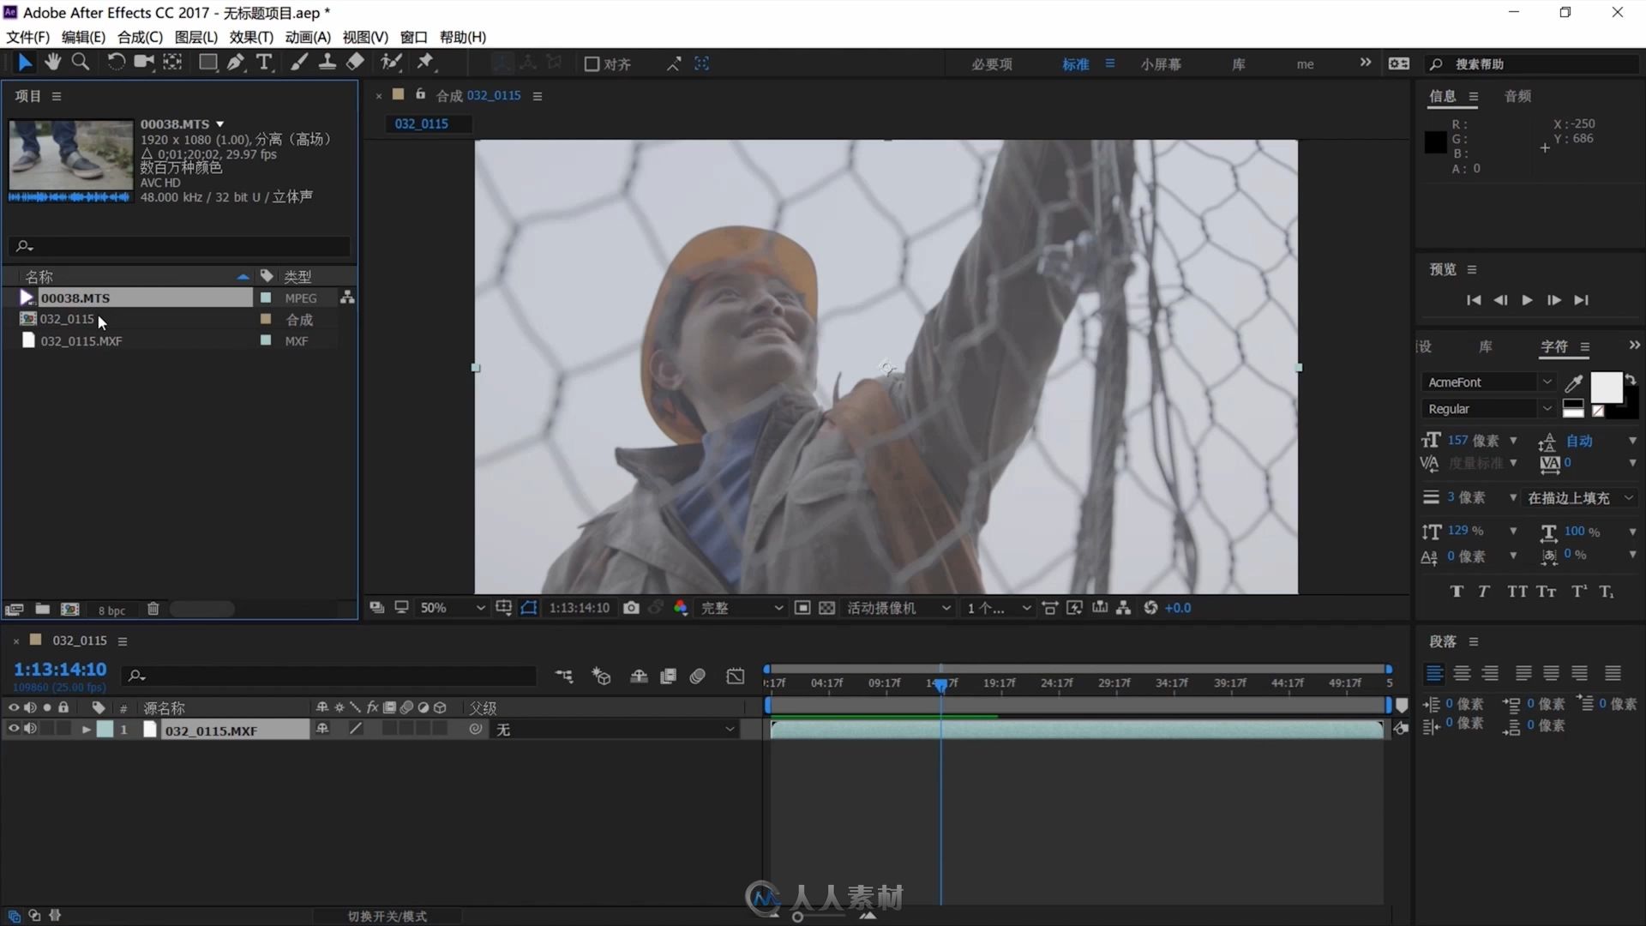The width and height of the screenshot is (1646, 926).
Task: Open the 50% magnification dropdown
Action: (x=453, y=608)
